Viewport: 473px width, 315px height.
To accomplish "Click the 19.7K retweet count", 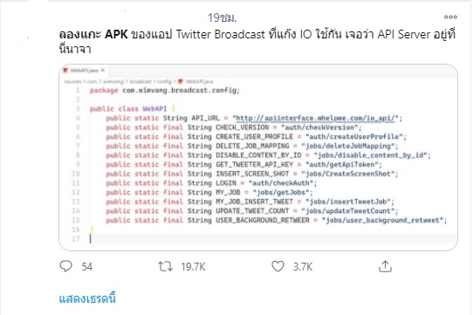I will pos(193,267).
